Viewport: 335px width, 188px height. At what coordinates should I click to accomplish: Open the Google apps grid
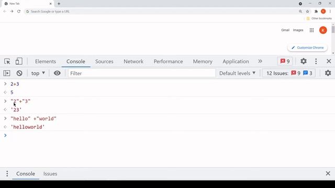312,30
